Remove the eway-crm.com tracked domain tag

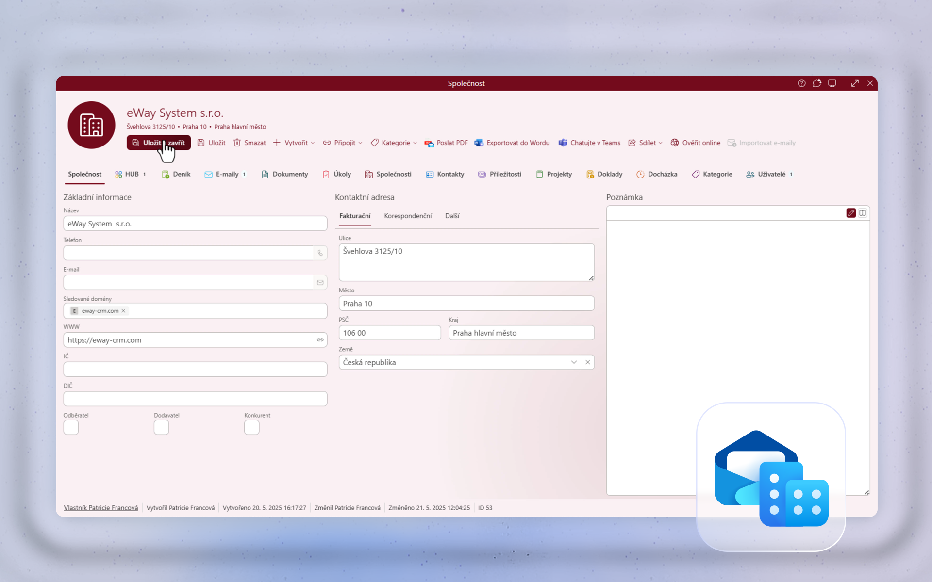click(x=123, y=311)
